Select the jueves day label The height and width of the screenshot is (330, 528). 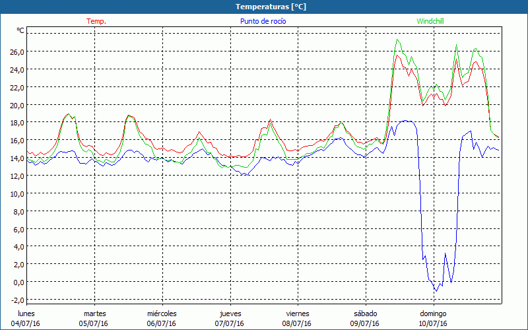[x=230, y=313]
